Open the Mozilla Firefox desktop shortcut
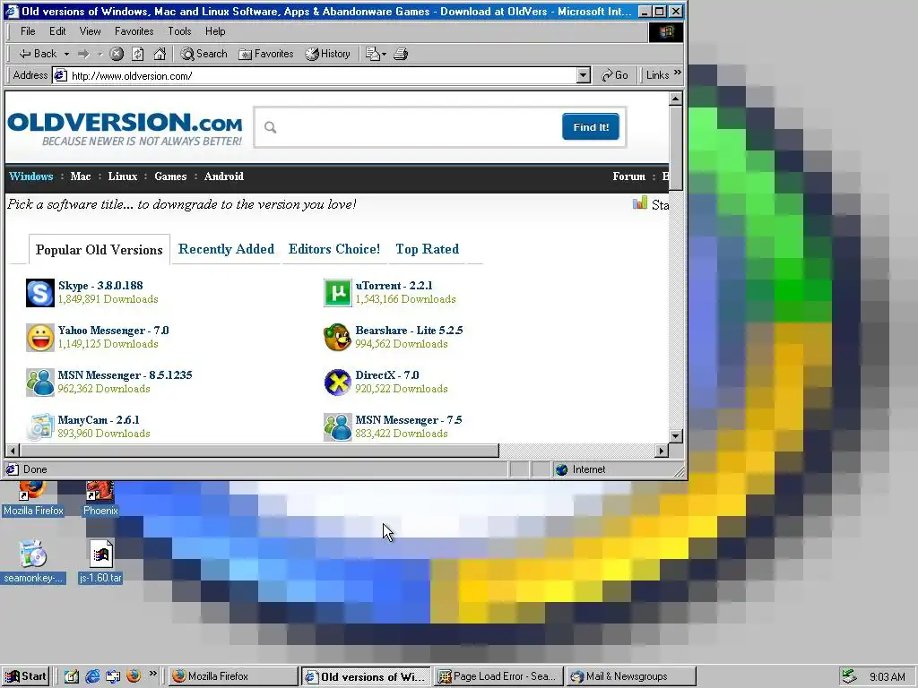The image size is (918, 688). [33, 499]
